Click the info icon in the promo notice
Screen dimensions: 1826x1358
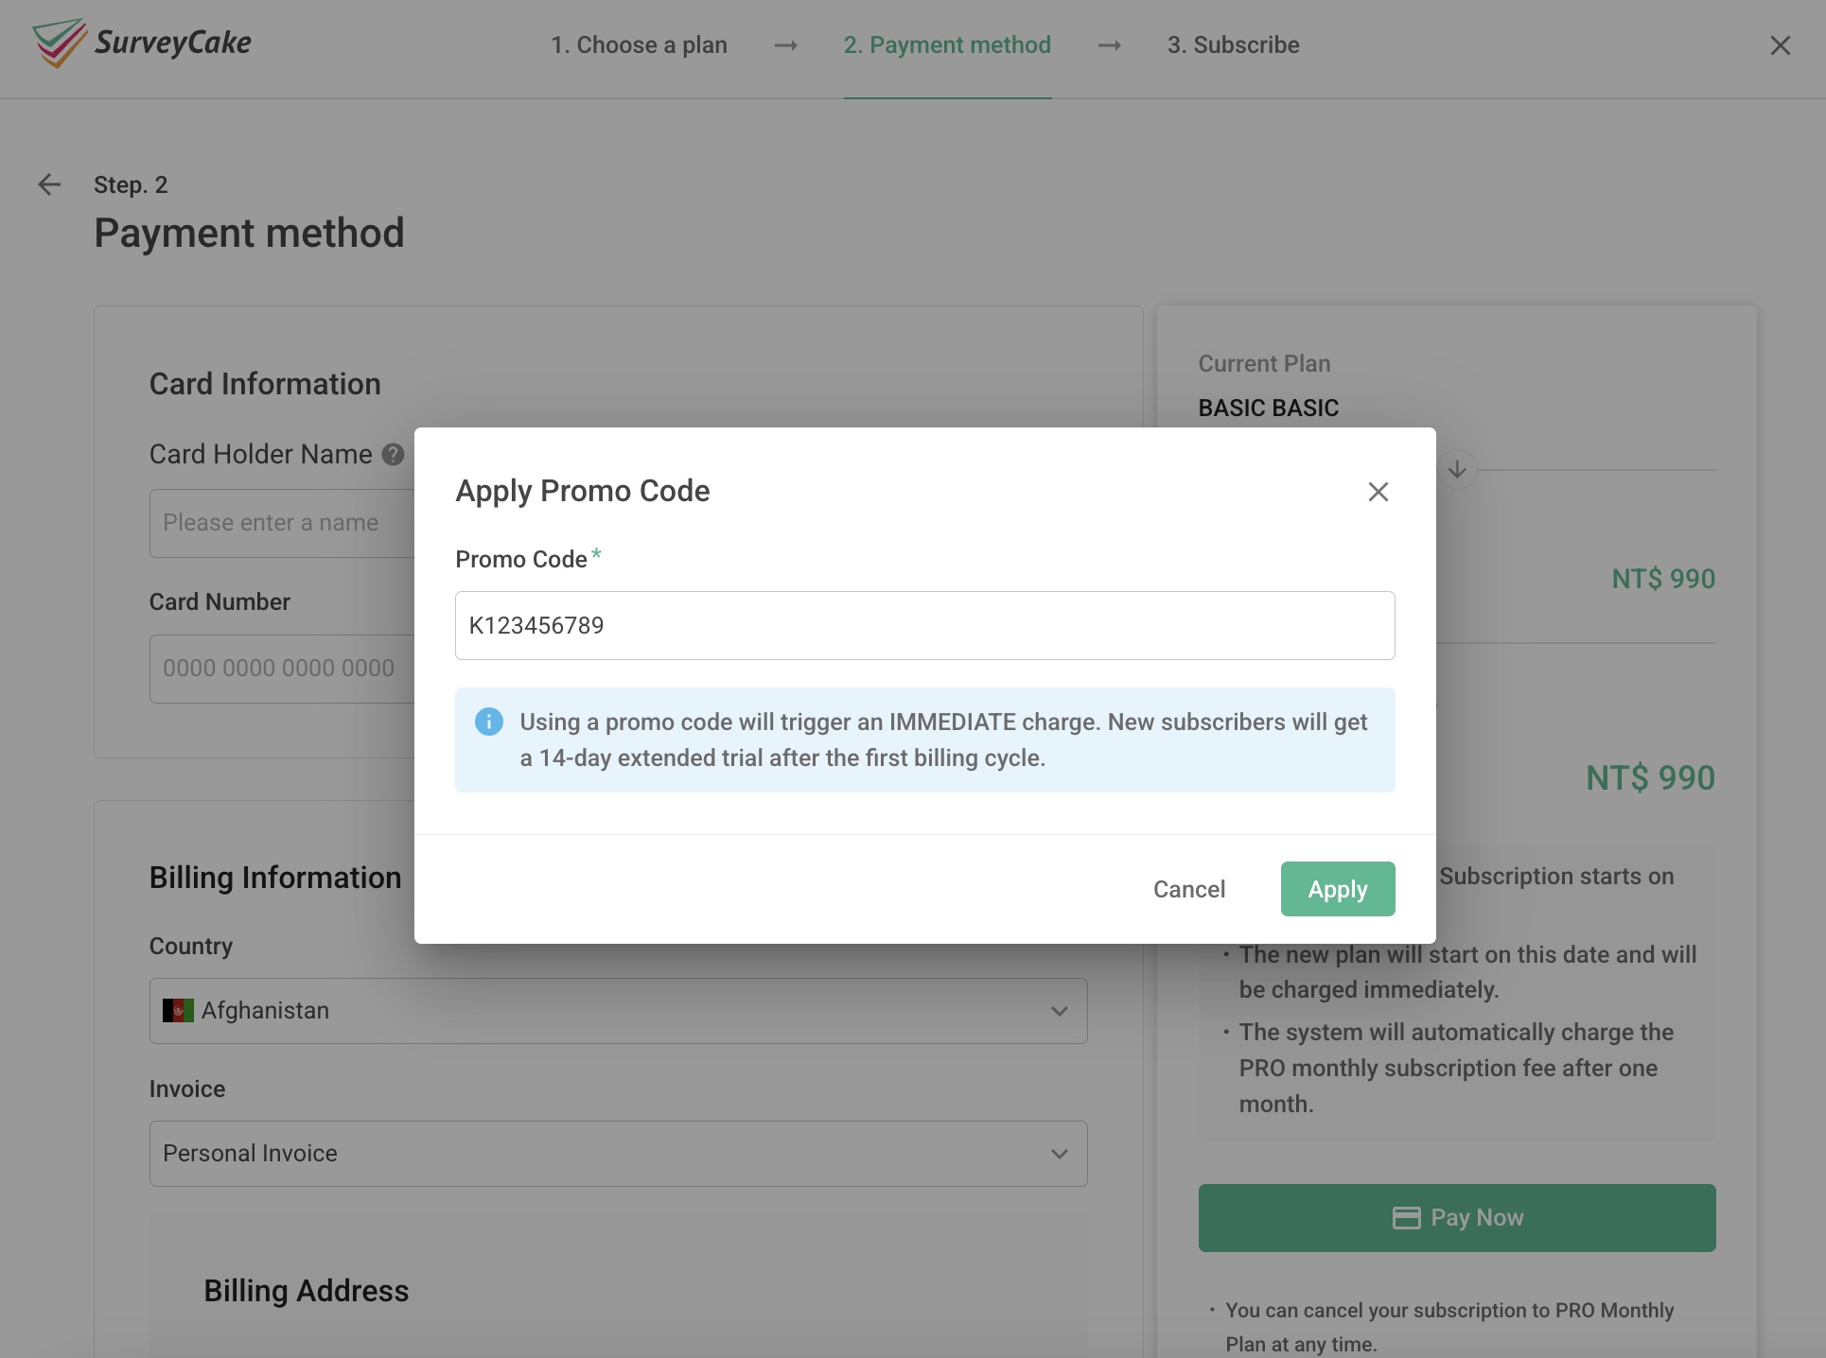(488, 722)
